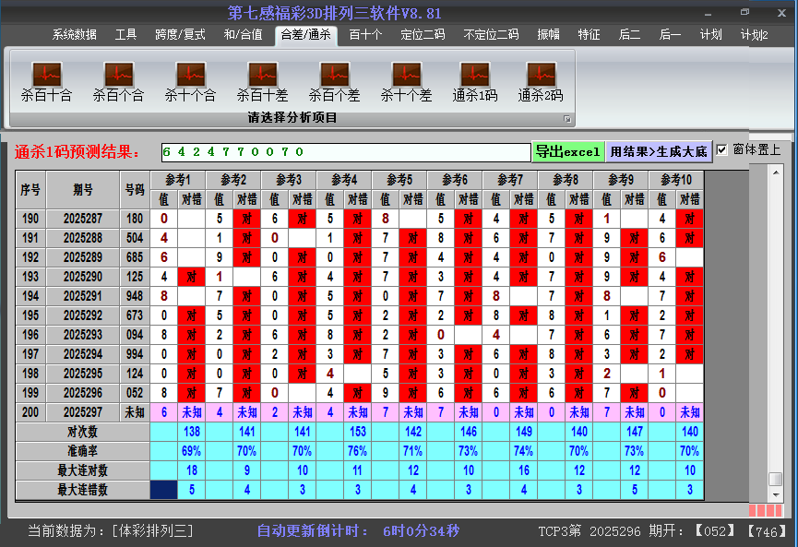Screen dimensions: 798x547
Task: Select the 杀百个合 ribbon icon
Action: [x=118, y=81]
